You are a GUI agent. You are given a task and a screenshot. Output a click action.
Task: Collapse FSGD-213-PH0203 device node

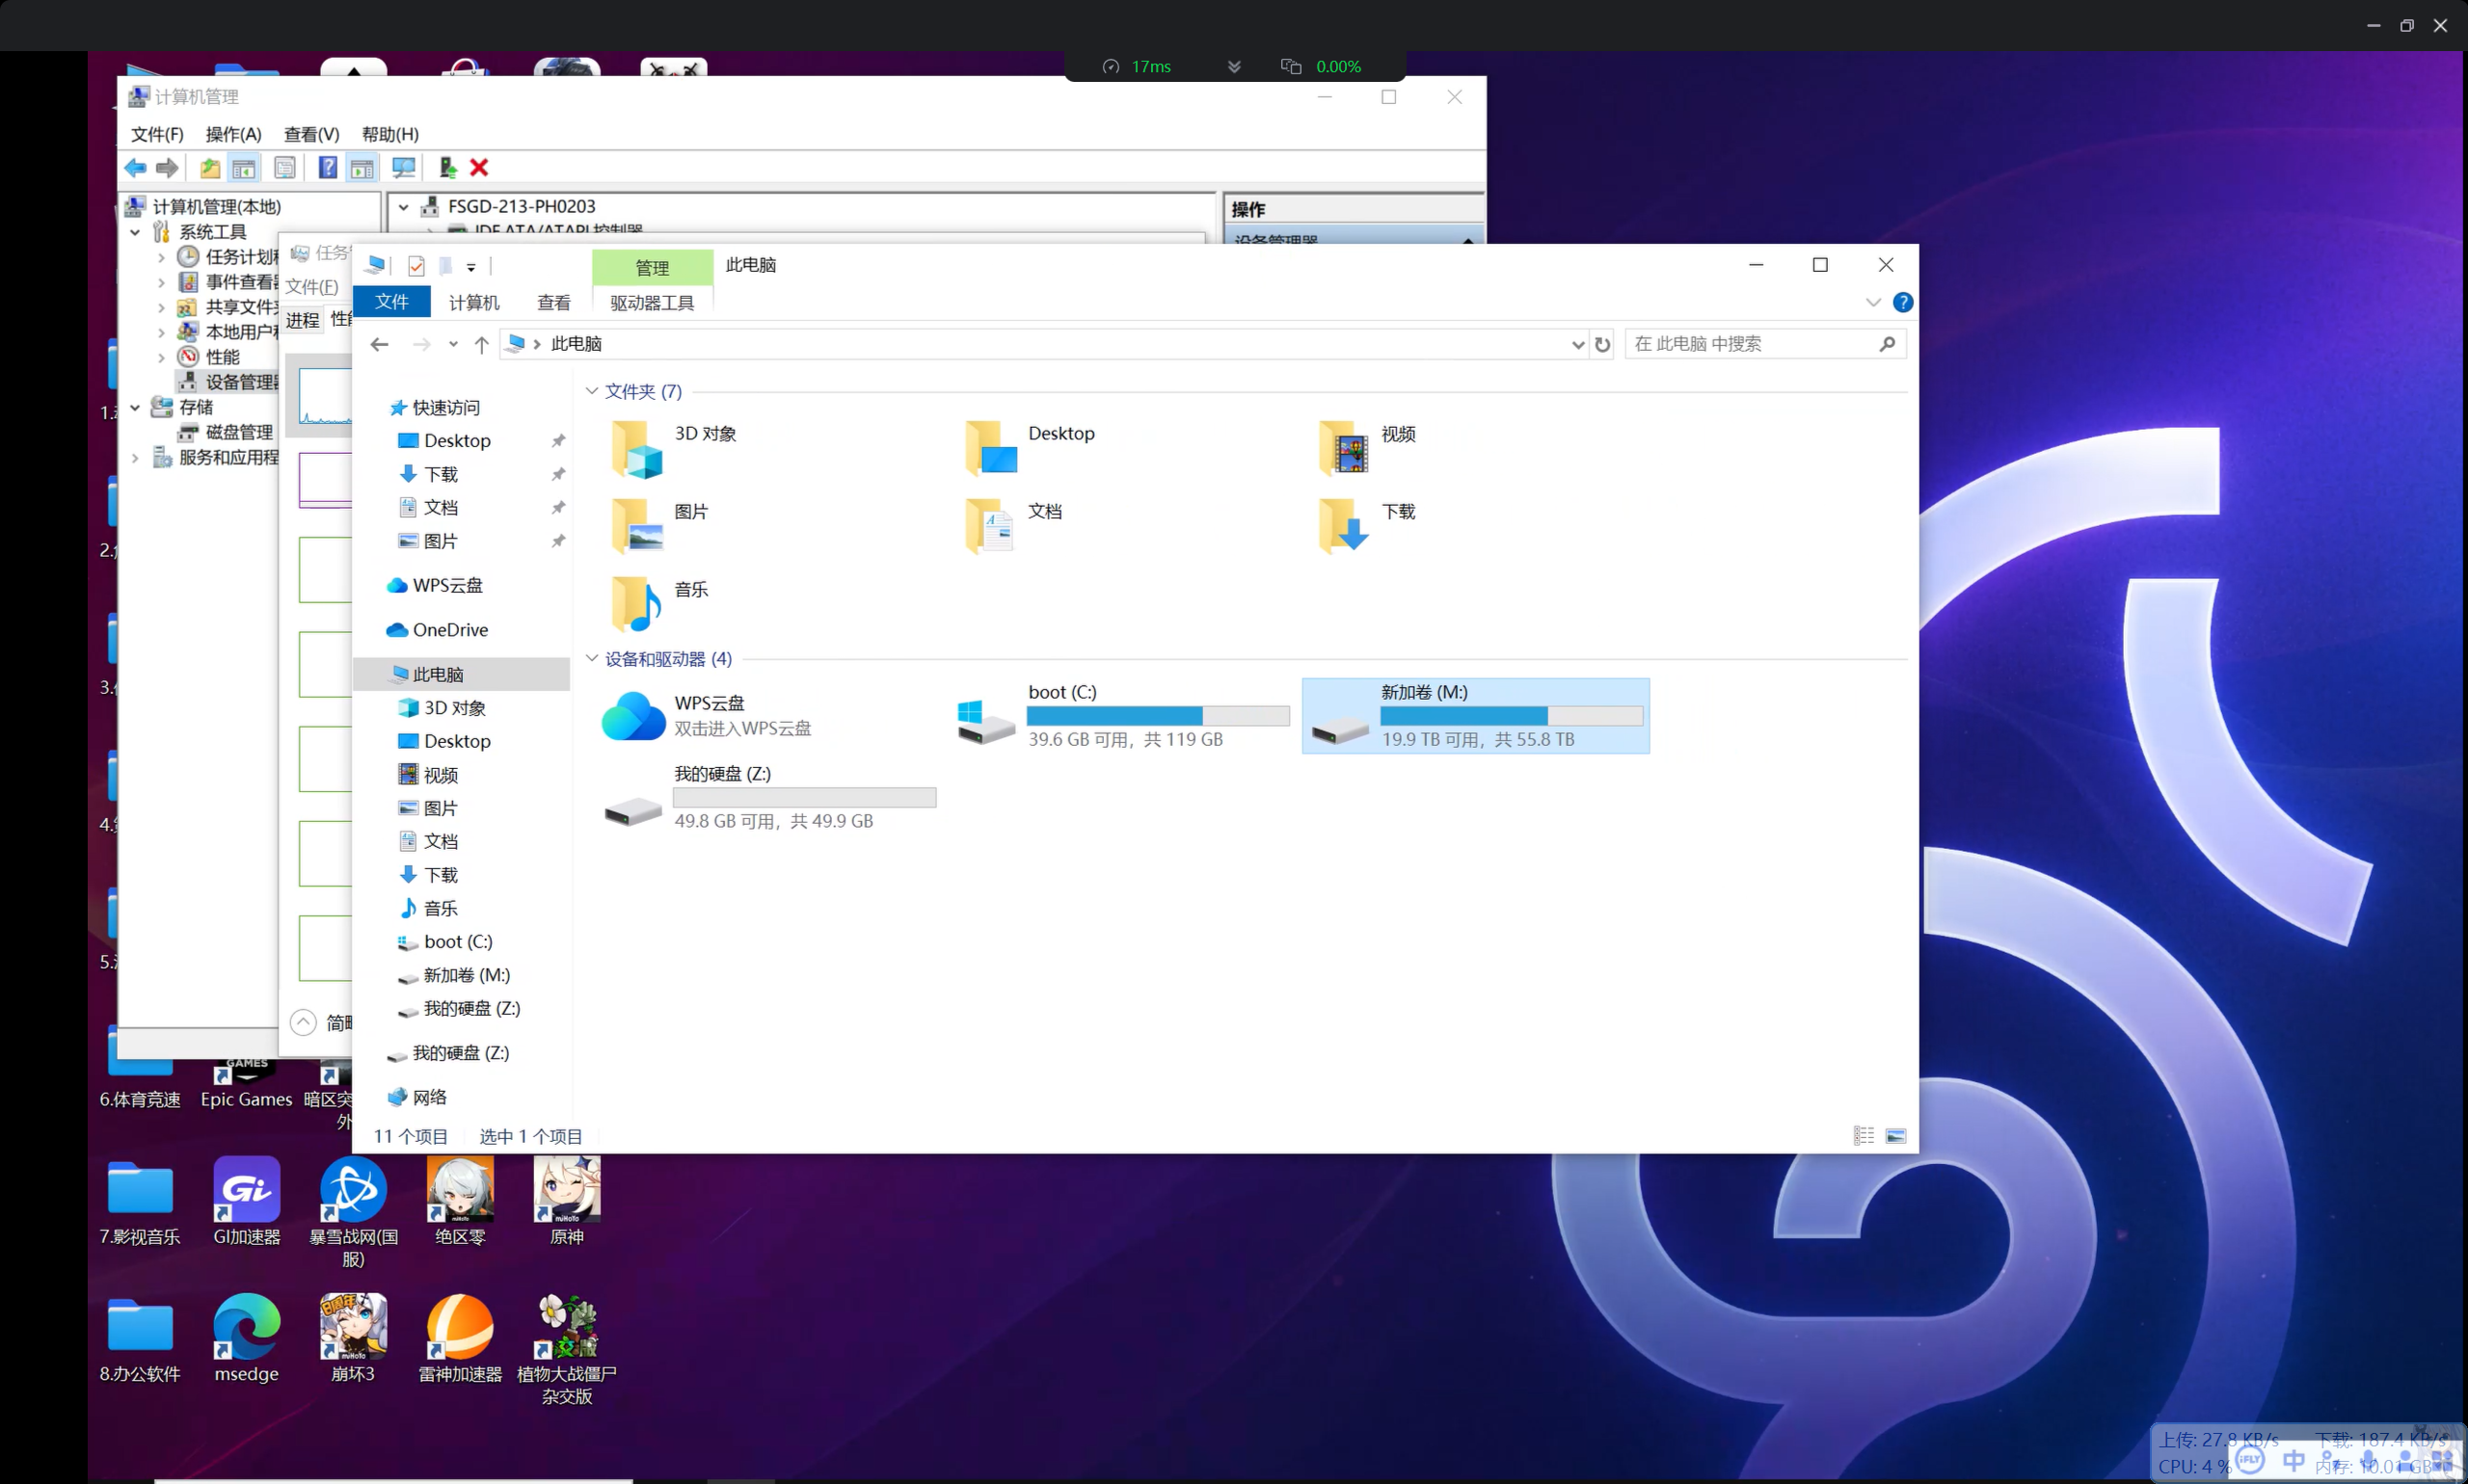point(403,207)
